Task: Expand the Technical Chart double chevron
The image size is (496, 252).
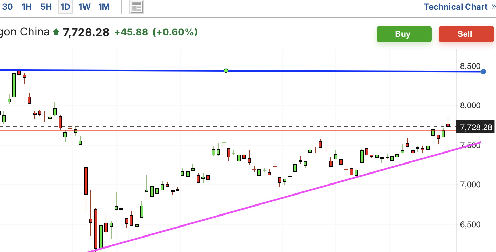Action: [493, 7]
